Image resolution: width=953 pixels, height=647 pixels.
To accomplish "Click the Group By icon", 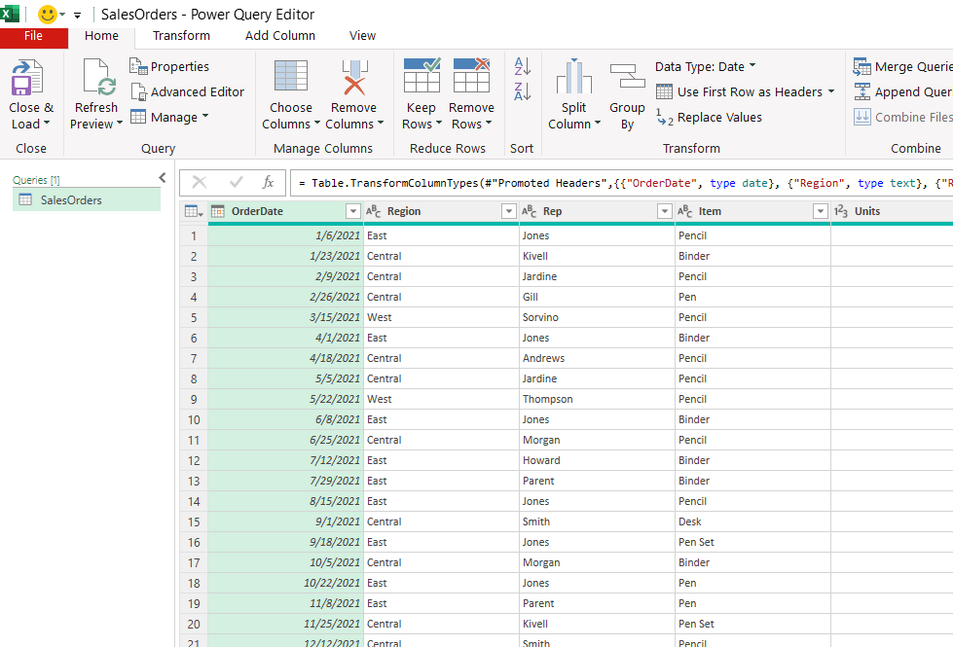I will point(627,76).
